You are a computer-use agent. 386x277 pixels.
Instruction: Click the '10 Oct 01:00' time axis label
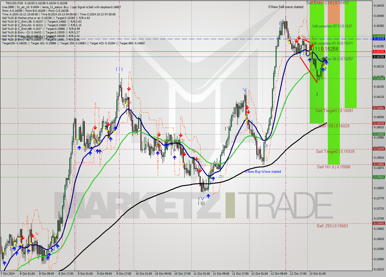point(144,274)
